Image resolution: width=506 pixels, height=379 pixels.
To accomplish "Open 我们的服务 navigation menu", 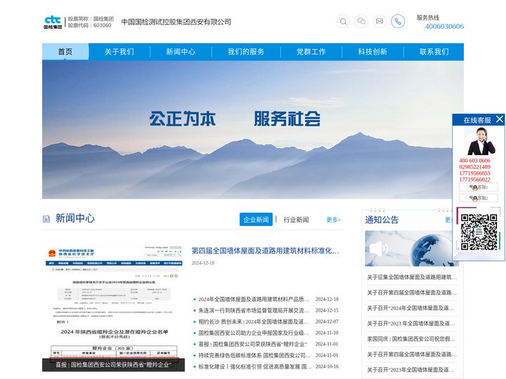I will (246, 52).
